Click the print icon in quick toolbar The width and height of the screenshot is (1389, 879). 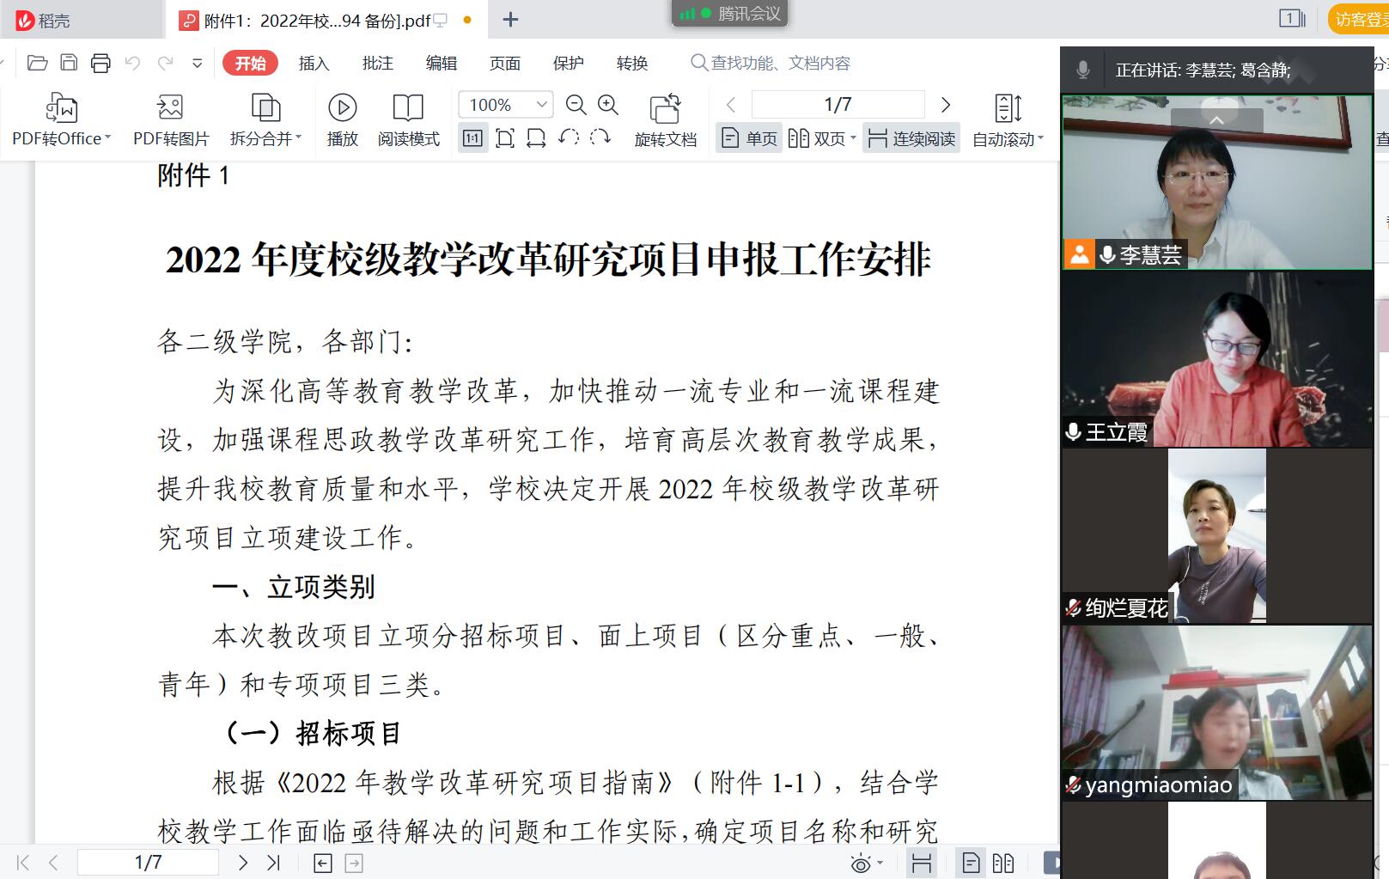coord(101,63)
